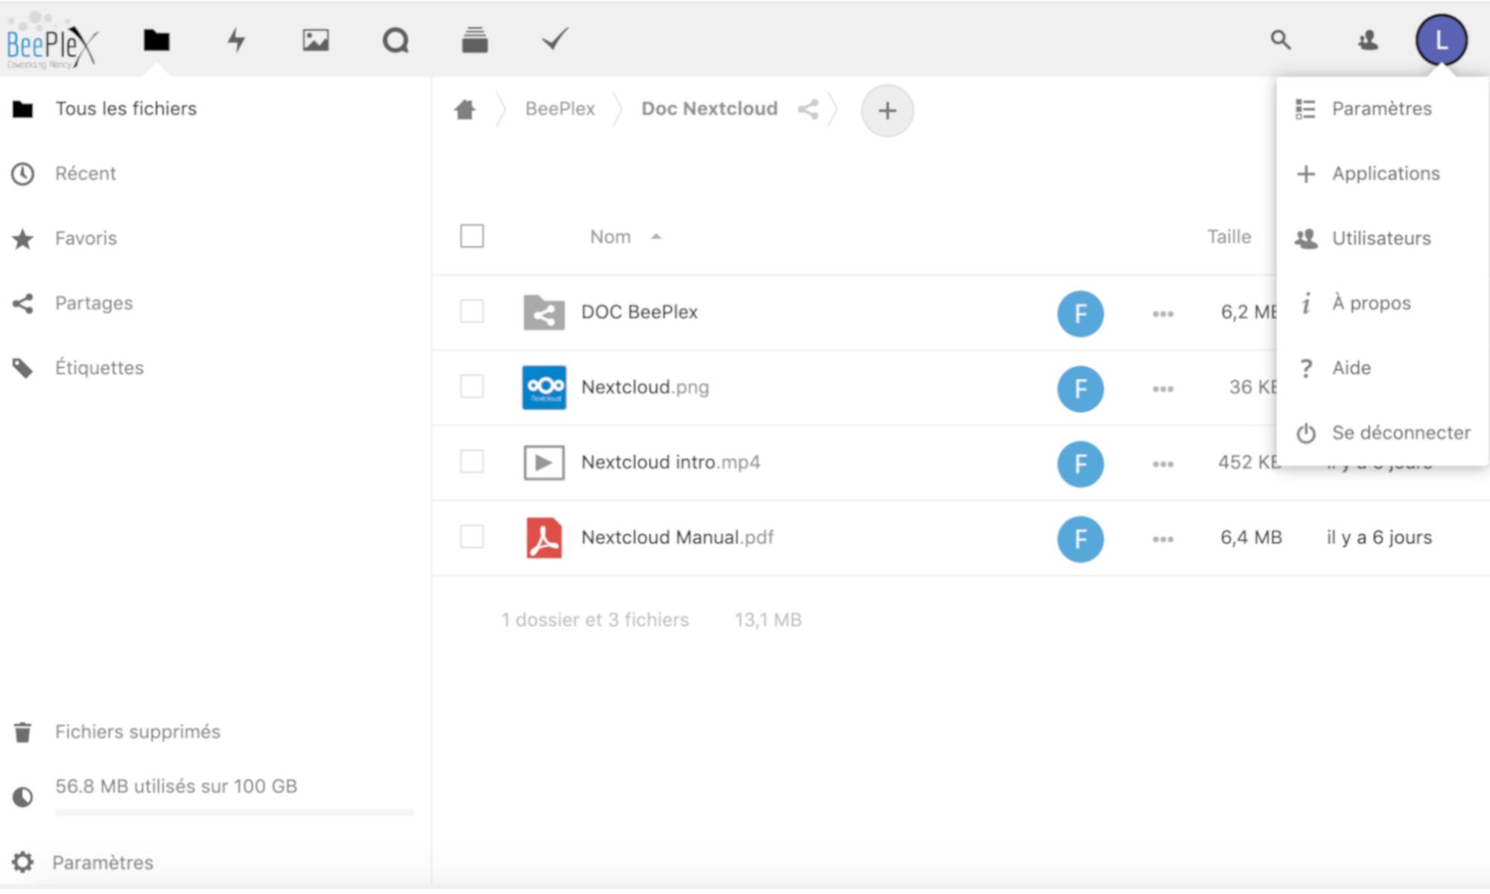Select Nextcloud Manual.pdf with its checkbox
Image resolution: width=1490 pixels, height=894 pixels.
pos(472,536)
